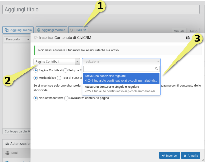Screen dimensions: 205x162
Task: Open the Paragrafo format dropdown
Action: 17,39
